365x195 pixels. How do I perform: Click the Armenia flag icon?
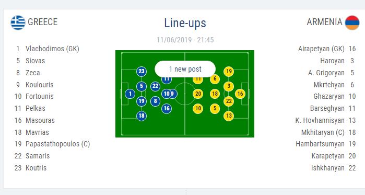[352, 22]
